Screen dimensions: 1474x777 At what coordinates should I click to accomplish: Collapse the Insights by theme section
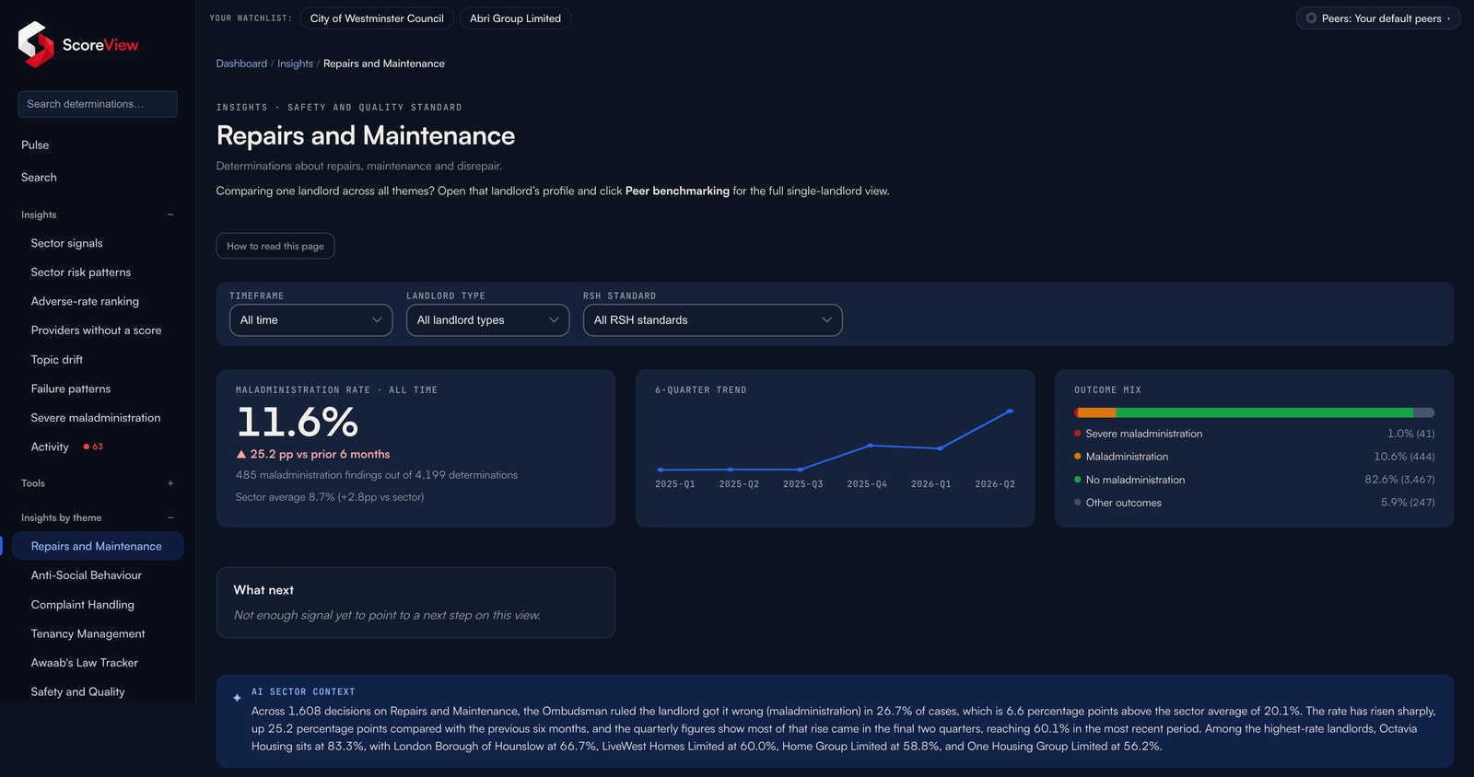coord(170,517)
